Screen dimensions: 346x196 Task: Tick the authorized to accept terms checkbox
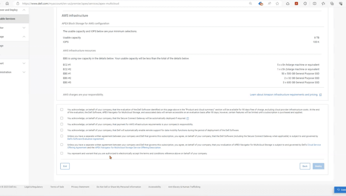[62, 153]
